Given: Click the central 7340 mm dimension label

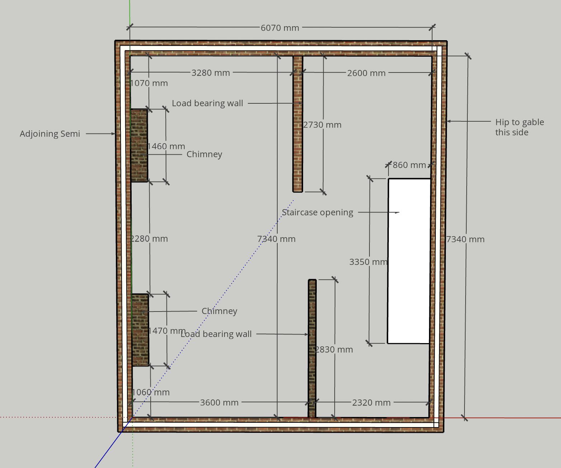Looking at the screenshot, I should pos(277,239).
